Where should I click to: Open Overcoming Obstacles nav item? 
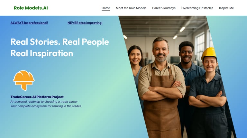(x=197, y=8)
